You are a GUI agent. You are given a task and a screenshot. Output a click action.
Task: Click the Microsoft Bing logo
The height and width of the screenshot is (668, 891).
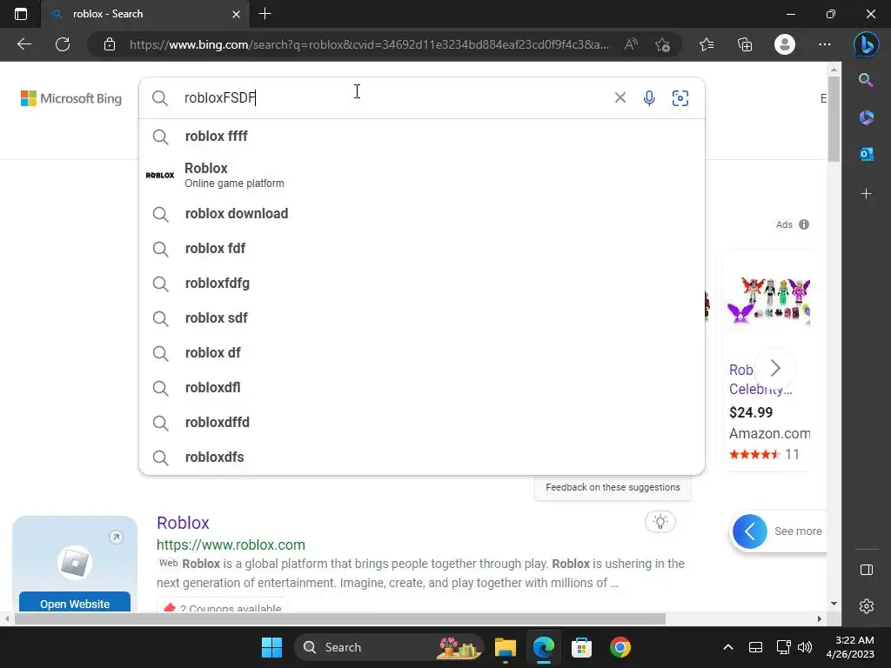pyautogui.click(x=71, y=98)
